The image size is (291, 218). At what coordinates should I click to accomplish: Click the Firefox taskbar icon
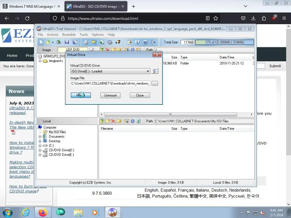click(x=43, y=212)
